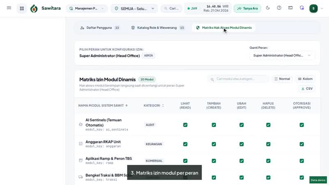The width and height of the screenshot is (329, 185).
Task: Uncheck Tambah for Anggaran RKAP Unit
Action: pyautogui.click(x=214, y=144)
